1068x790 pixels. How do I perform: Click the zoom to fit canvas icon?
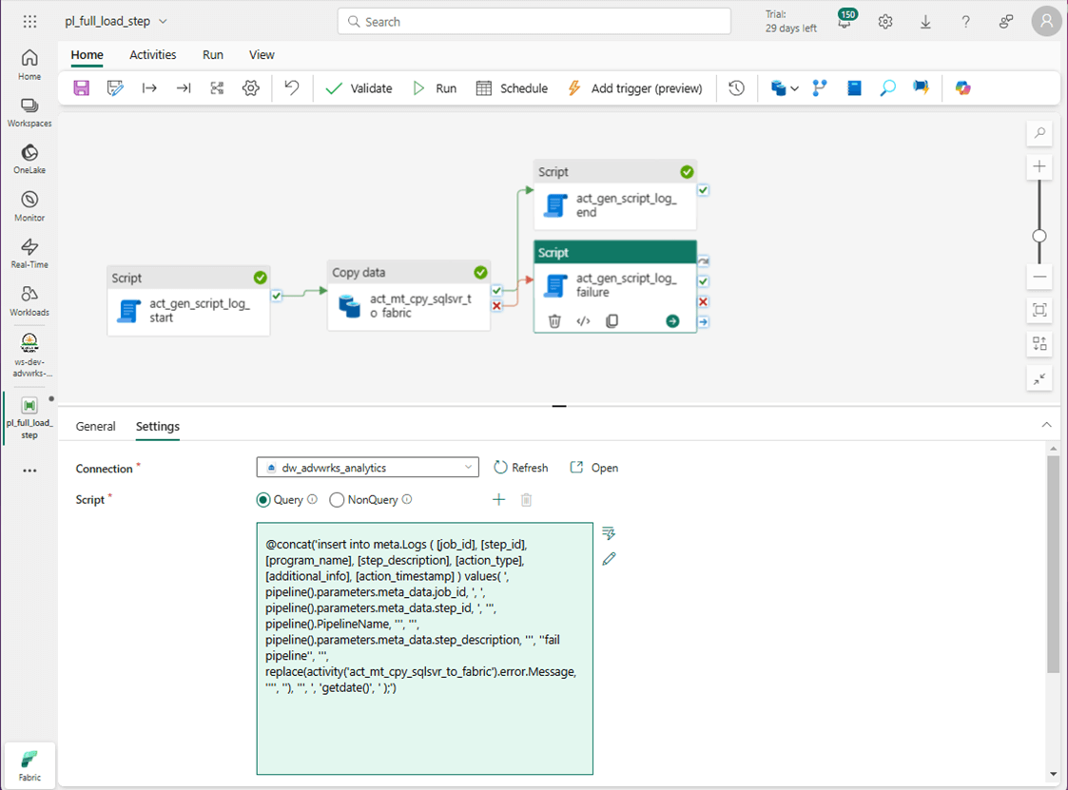tap(1039, 311)
